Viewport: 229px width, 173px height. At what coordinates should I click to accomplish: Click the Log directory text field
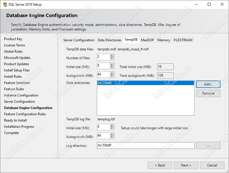145,145
